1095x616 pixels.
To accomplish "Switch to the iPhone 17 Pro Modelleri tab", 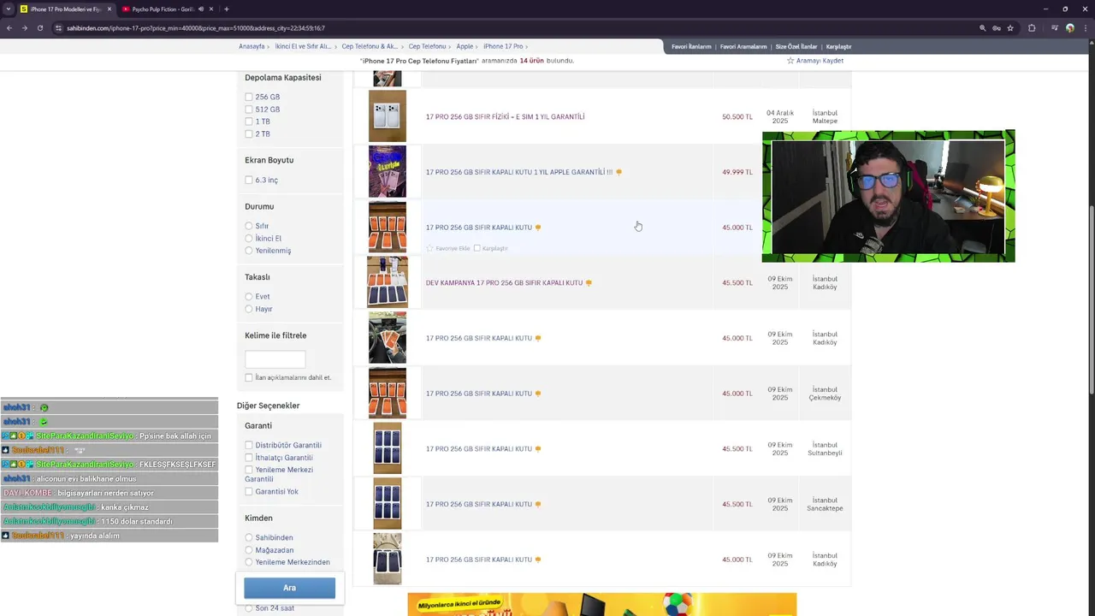I will (65, 9).
